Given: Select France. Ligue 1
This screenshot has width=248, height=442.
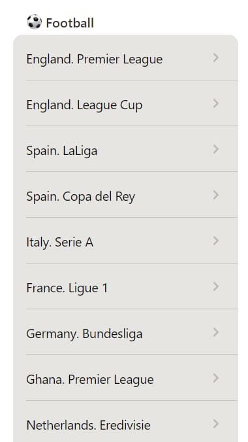Looking at the screenshot, I should 125,286.
